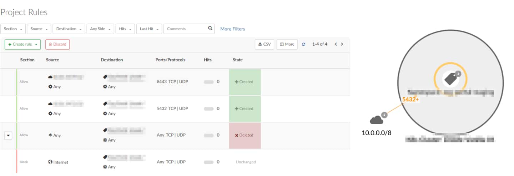The width and height of the screenshot is (514, 176).
Task: Click the Discard button
Action: point(57,44)
